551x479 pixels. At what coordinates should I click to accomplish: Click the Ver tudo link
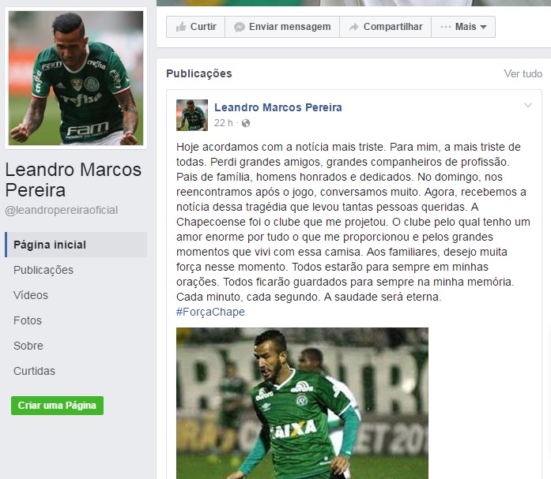(523, 73)
